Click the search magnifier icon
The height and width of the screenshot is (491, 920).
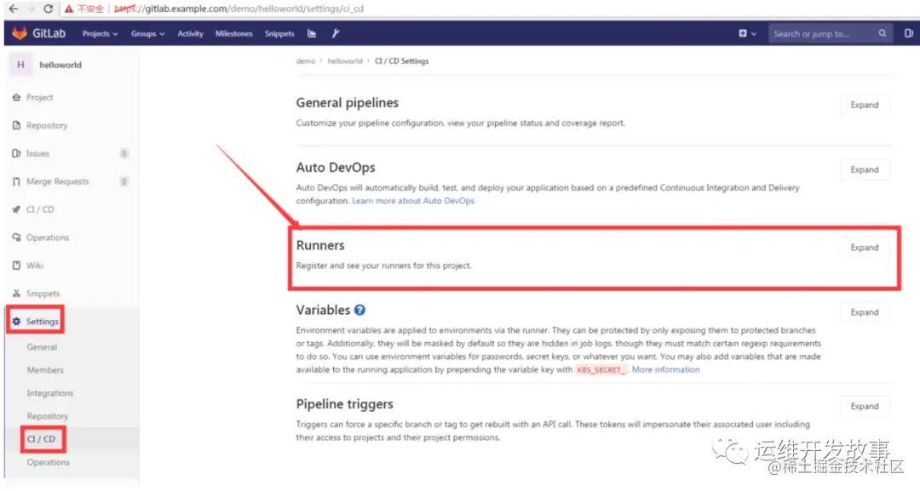883,33
